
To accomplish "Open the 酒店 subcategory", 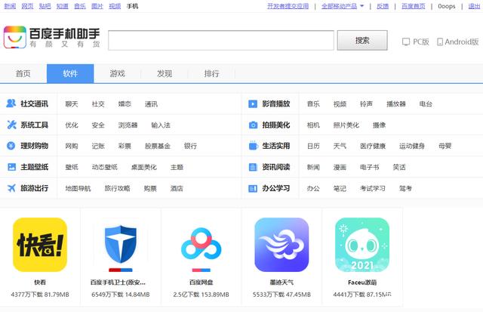I will click(x=177, y=188).
